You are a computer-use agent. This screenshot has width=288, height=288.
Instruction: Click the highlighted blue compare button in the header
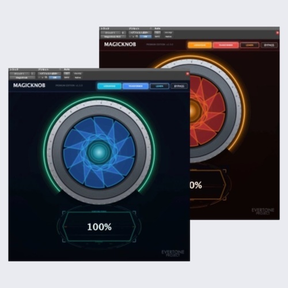coord(55,78)
